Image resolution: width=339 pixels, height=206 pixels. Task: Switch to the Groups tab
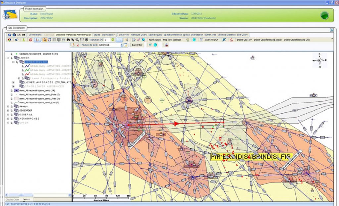click(x=26, y=199)
